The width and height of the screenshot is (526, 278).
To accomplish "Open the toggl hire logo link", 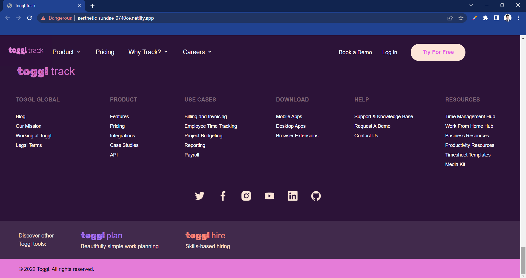I will click(205, 236).
